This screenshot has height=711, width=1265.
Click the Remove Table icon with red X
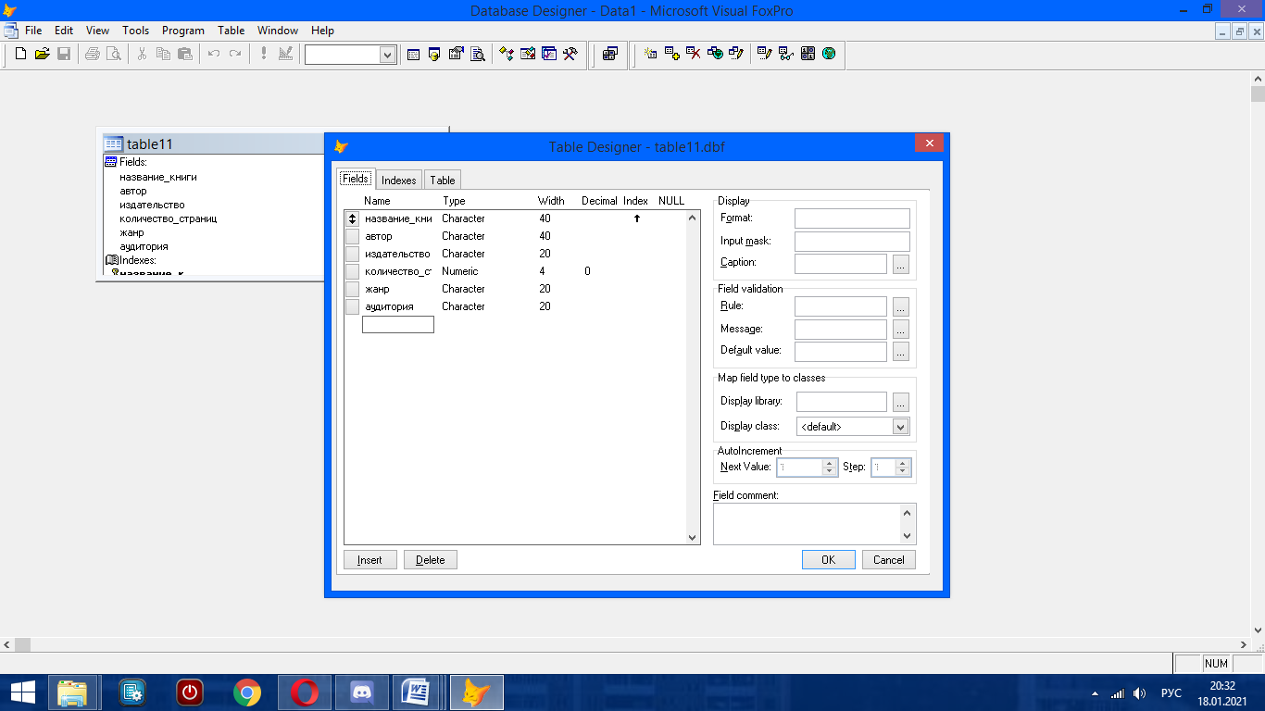[x=693, y=54]
